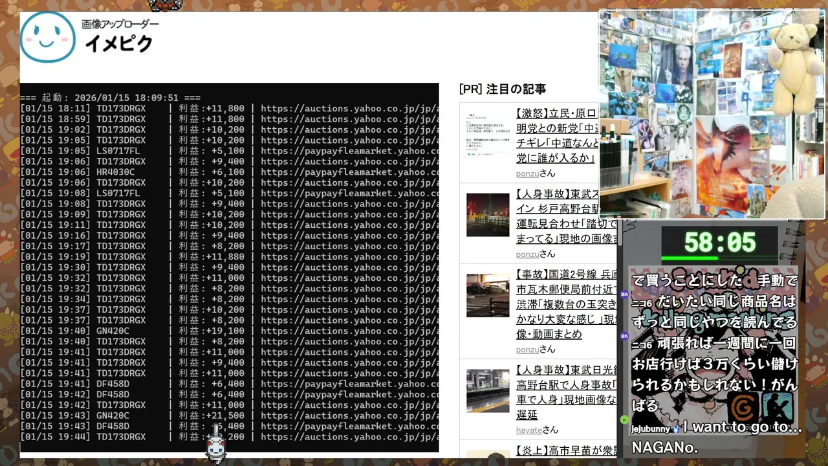
Task: Open ponzu author link under 東武スカイツリーライン article
Action: (x=527, y=254)
